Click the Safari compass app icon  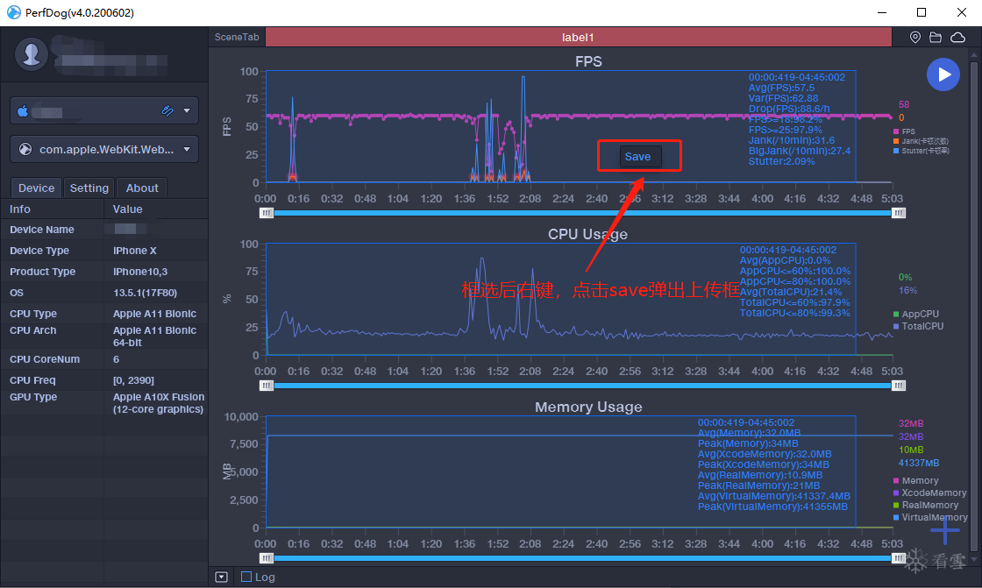(25, 149)
